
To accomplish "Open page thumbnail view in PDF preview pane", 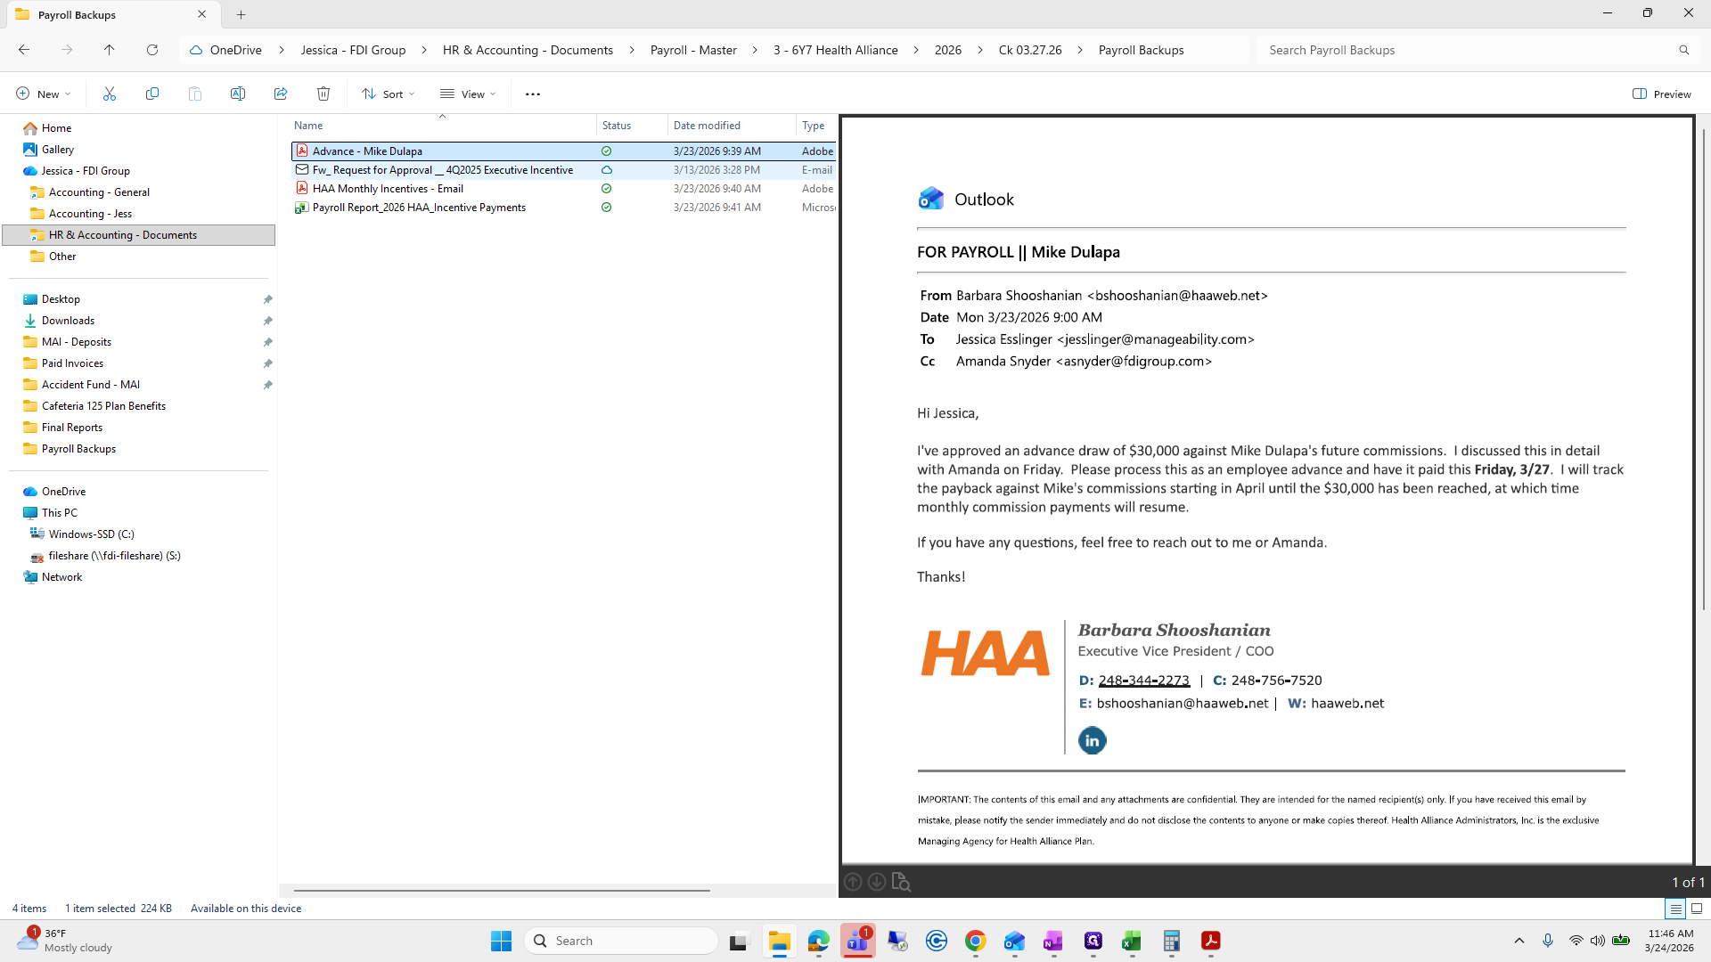I will pyautogui.click(x=901, y=881).
